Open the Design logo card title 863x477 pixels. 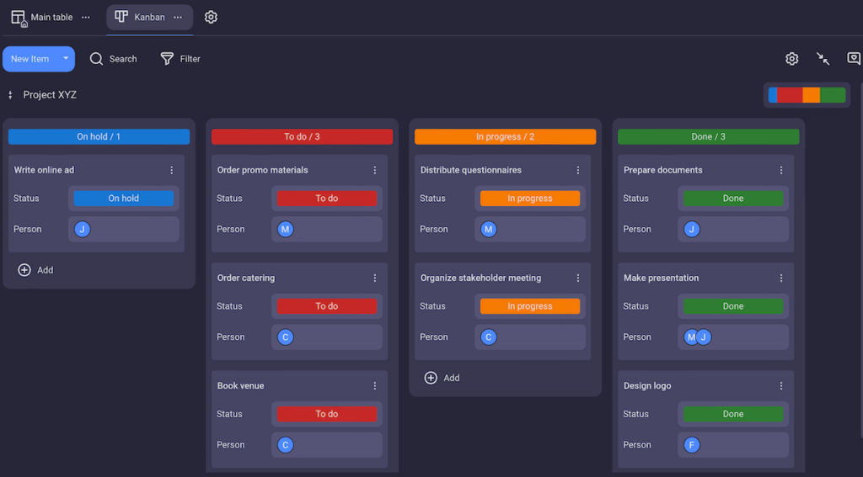pyautogui.click(x=647, y=386)
